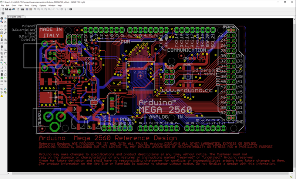Click the Errors warning triangle icon
This screenshot has height=179, width=296.
(2, 96)
